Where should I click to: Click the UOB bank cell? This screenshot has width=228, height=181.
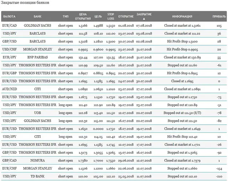pos(37,113)
